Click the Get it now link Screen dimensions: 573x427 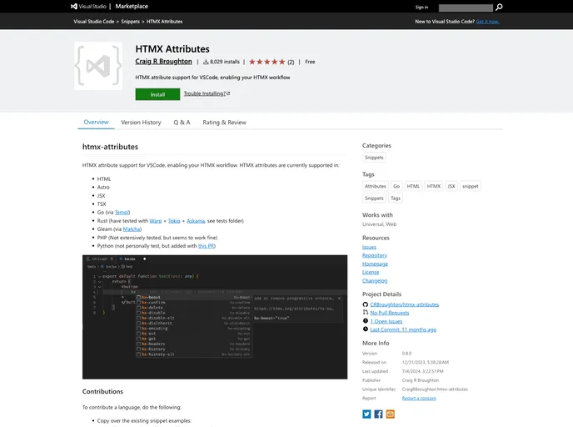(487, 22)
